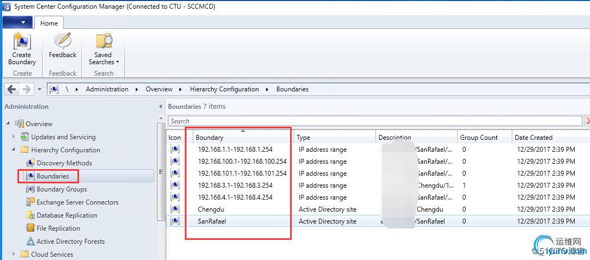Click row icon for 192.168.101.1-192.168.101.254

[x=174, y=174]
